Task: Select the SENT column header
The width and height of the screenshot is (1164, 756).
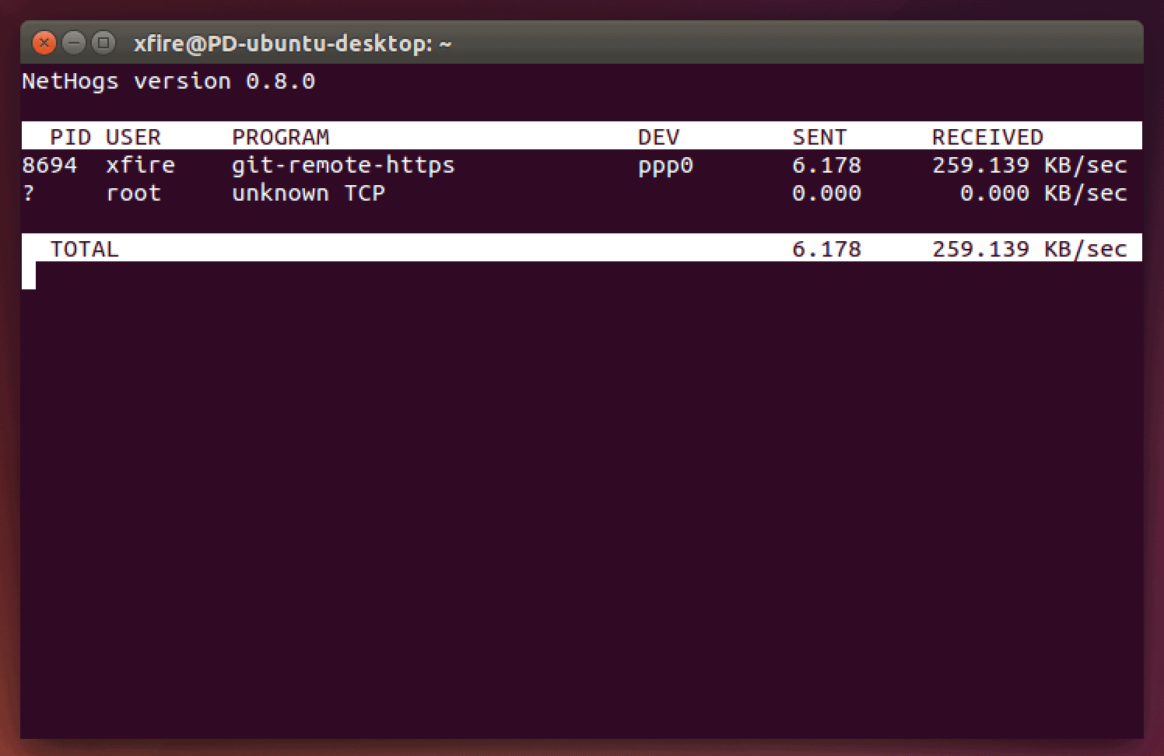Action: point(819,138)
